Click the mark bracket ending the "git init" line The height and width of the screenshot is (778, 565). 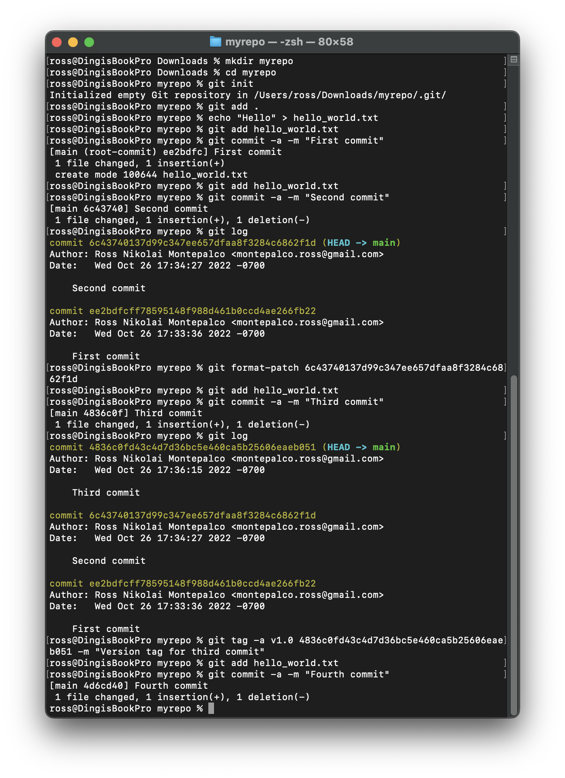pos(505,84)
